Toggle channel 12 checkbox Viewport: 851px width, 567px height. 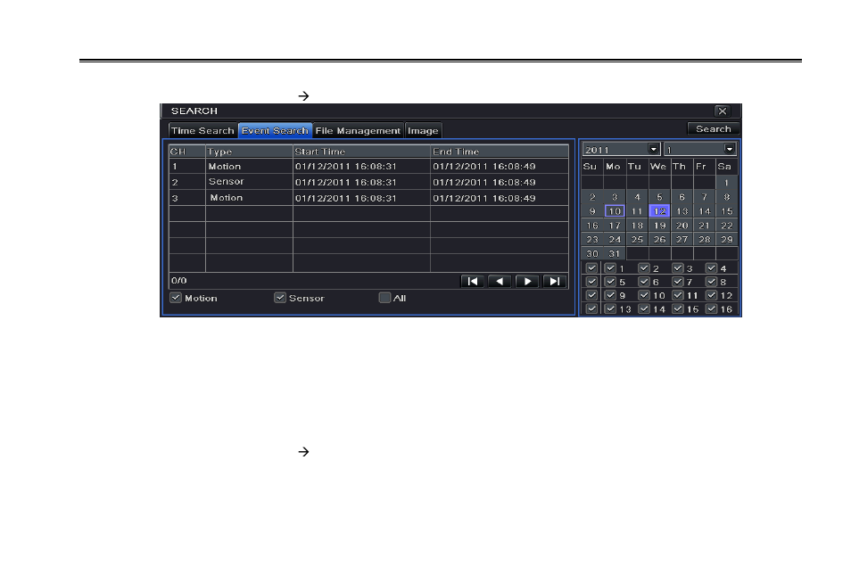click(711, 295)
